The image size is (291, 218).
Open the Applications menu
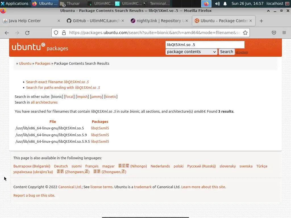click(x=15, y=3)
